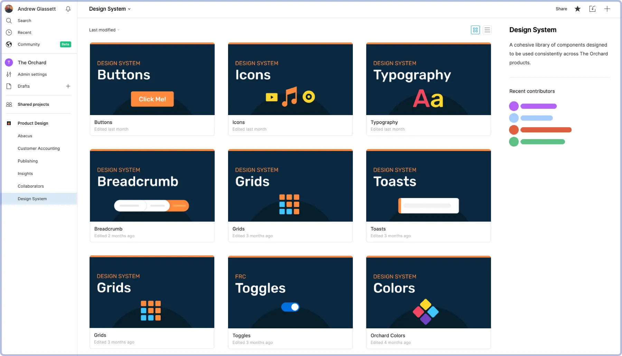Select Design System sidebar item

pos(39,199)
